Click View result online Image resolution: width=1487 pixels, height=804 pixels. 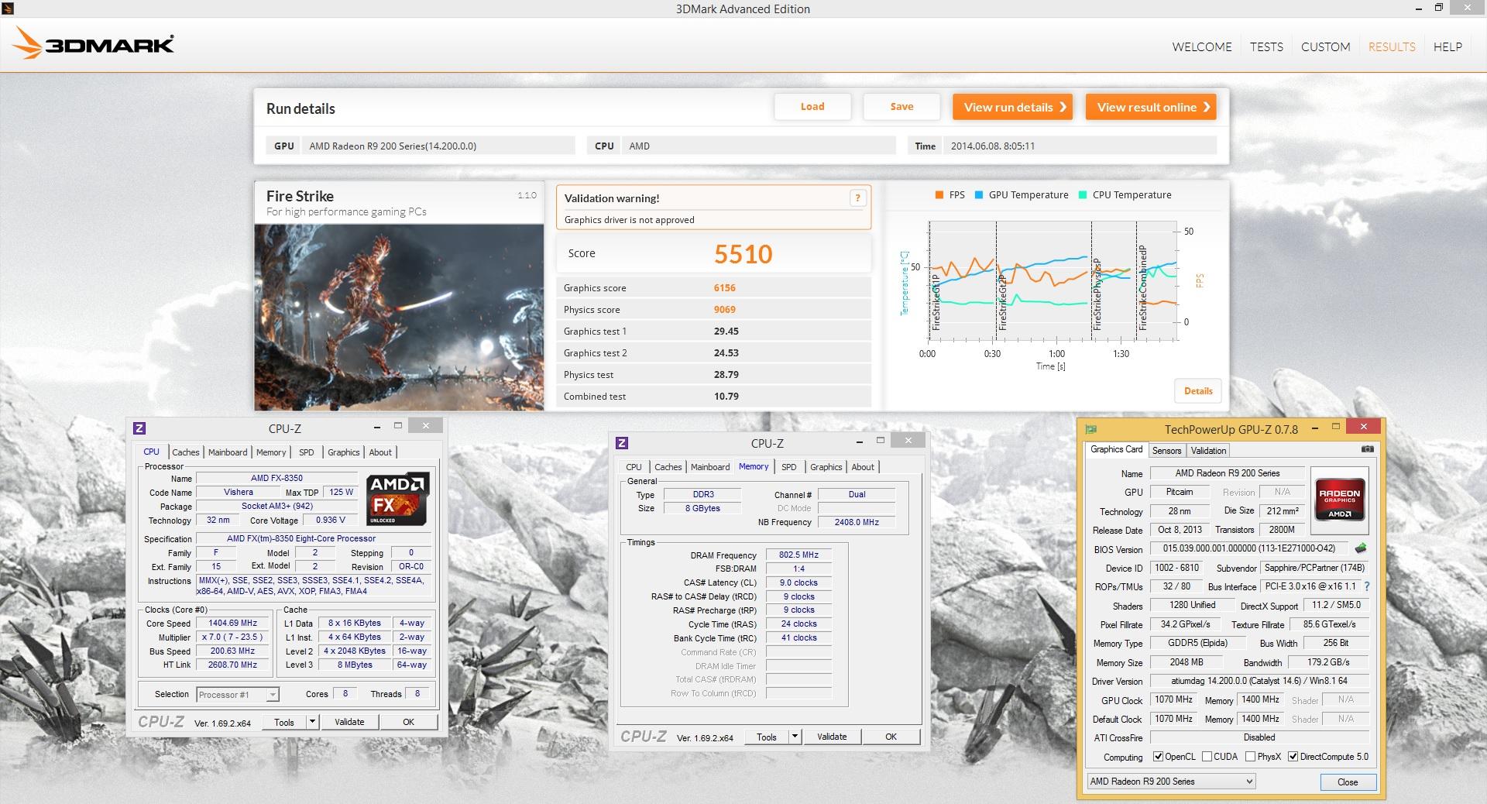click(x=1151, y=107)
